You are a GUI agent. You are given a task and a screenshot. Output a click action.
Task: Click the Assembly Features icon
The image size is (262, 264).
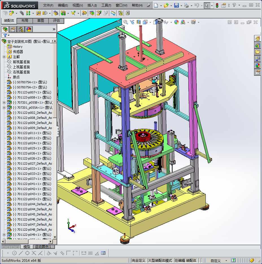tap(63, 13)
